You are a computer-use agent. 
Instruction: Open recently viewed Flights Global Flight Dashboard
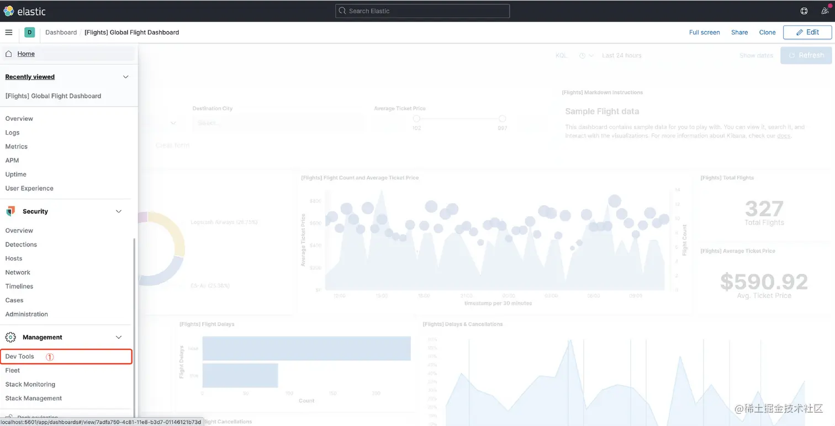53,96
